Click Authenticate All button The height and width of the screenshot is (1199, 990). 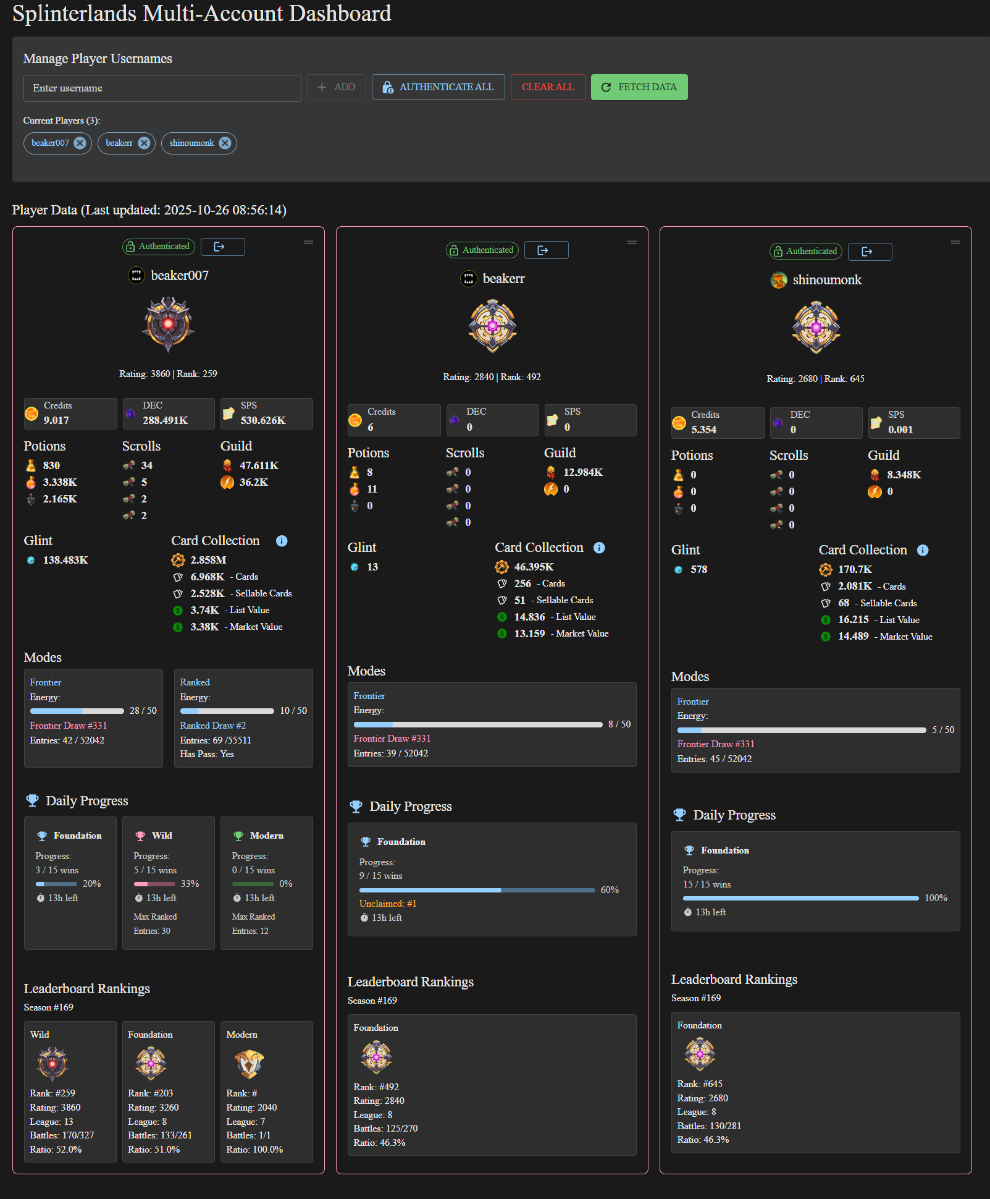click(438, 87)
